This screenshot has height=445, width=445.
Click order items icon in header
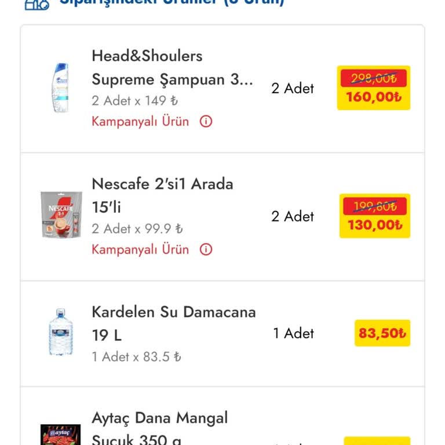(x=36, y=3)
